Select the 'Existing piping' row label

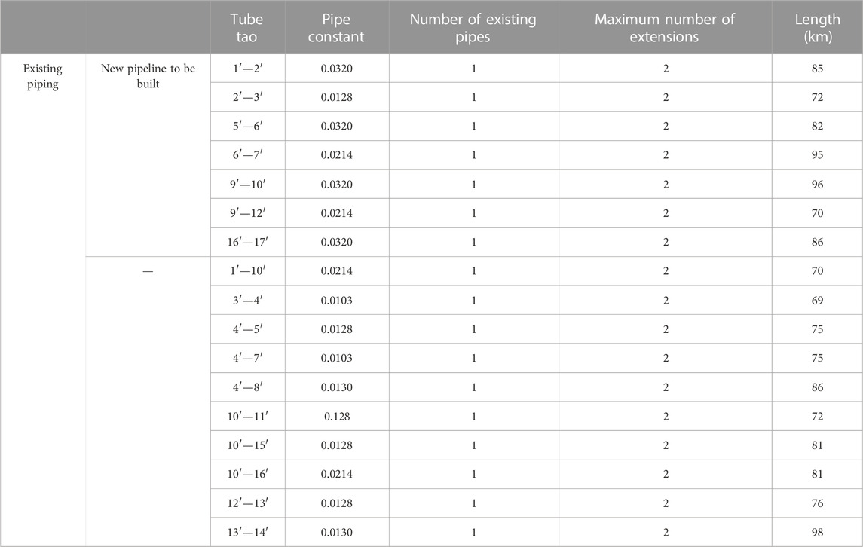[42, 76]
